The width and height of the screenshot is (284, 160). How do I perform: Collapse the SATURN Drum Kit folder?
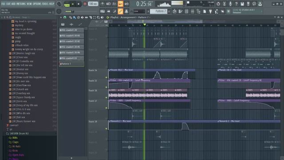click(x=19, y=133)
